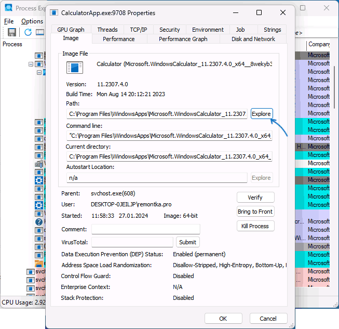Click the parent text svchost.exe(608)
The height and width of the screenshot is (329, 339).
113,193
